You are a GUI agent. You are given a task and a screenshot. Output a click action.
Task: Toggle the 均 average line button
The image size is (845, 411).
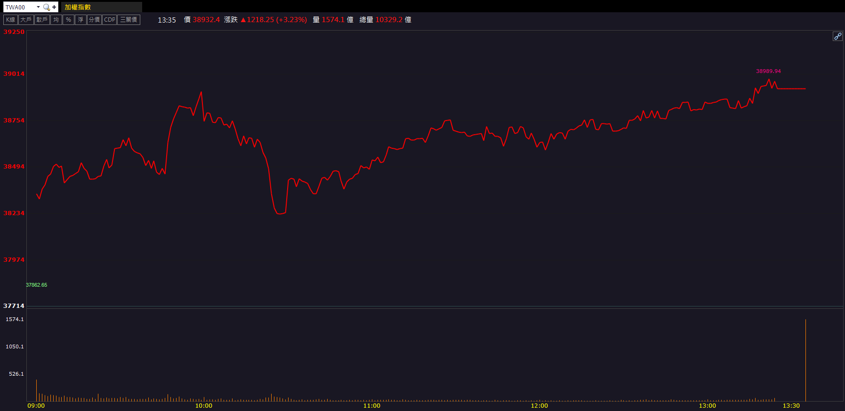(56, 20)
